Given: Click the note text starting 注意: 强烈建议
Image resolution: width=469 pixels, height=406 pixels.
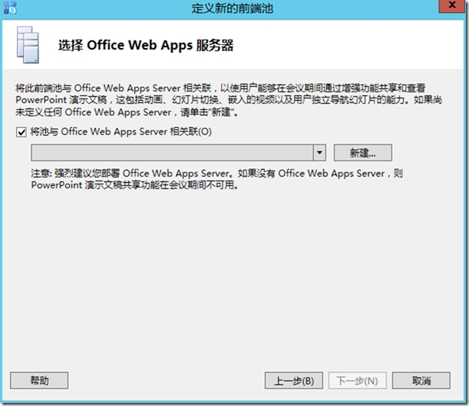Looking at the screenshot, I should (217, 179).
